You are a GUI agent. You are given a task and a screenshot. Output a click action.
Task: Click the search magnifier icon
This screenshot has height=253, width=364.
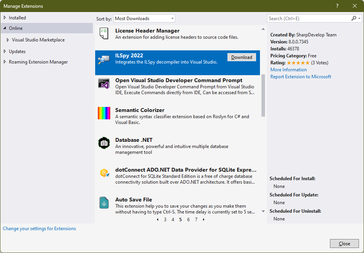pos(354,18)
